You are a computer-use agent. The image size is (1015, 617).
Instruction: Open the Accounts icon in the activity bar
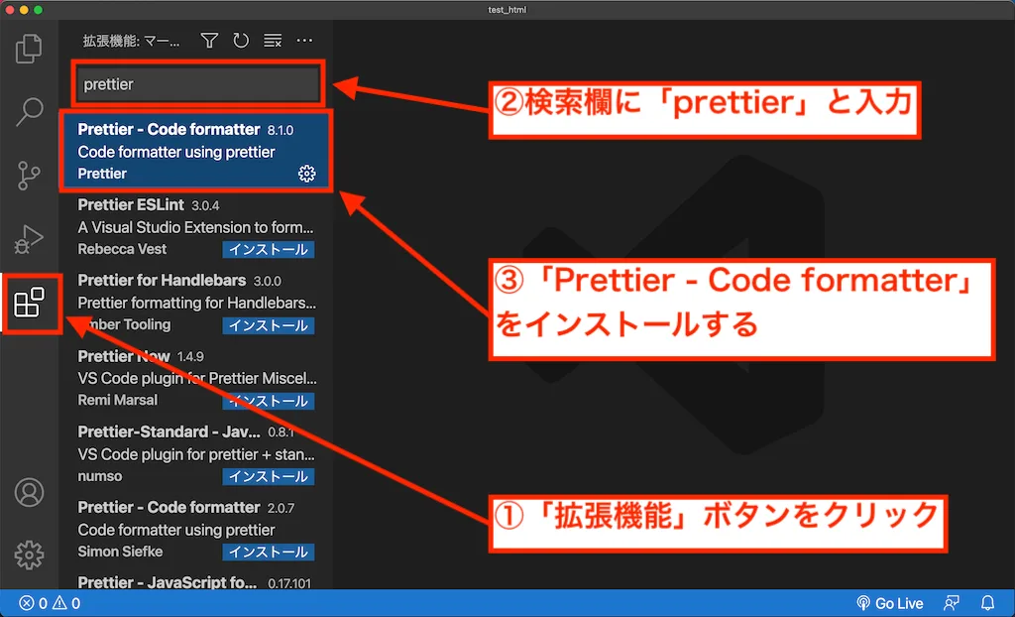[x=31, y=493]
